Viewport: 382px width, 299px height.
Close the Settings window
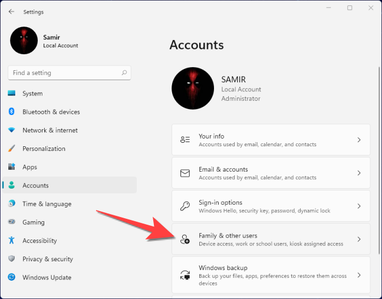point(371,8)
